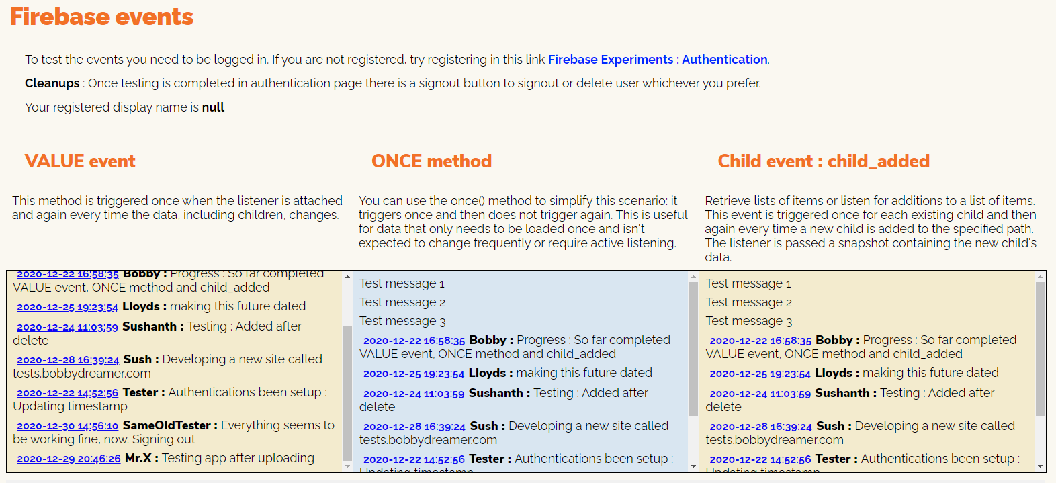Click 'Test message 2' in child_added panel

pyautogui.click(x=748, y=302)
